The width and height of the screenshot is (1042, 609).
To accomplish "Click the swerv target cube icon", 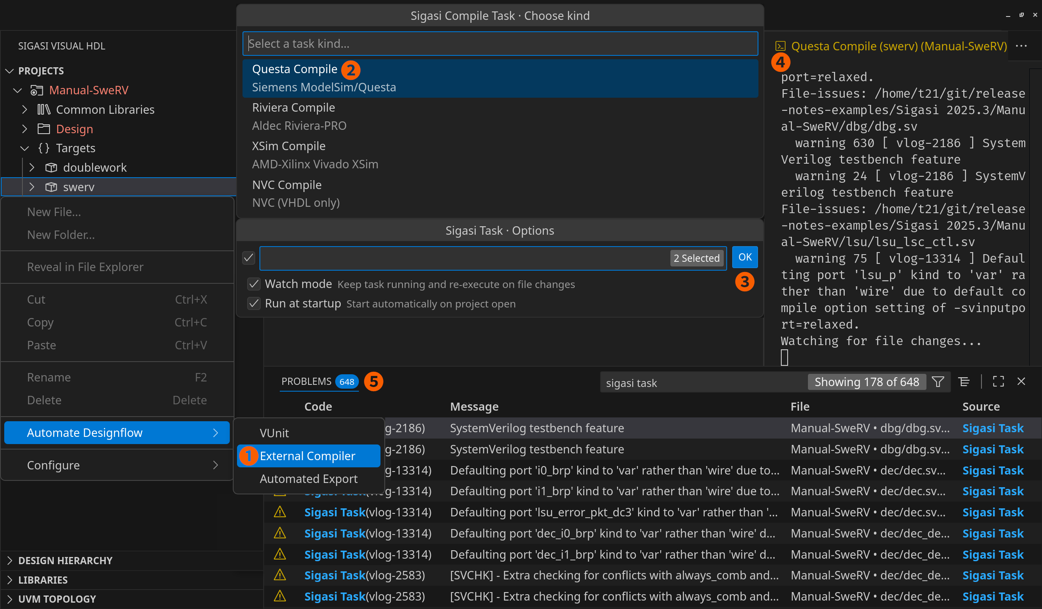I will click(51, 187).
